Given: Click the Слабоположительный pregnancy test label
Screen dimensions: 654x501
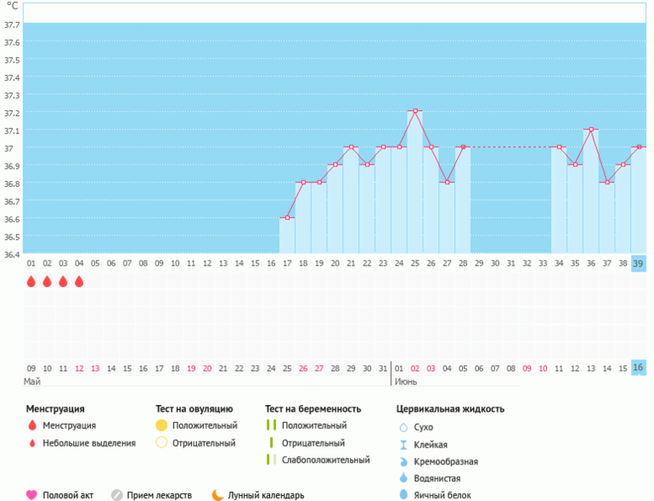Looking at the screenshot, I should [325, 460].
